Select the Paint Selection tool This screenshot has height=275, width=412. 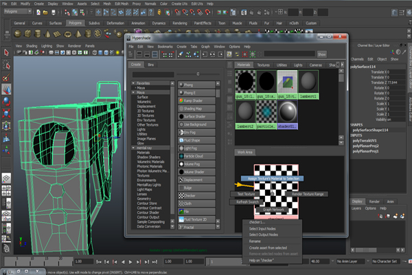pyautogui.click(x=6, y=78)
